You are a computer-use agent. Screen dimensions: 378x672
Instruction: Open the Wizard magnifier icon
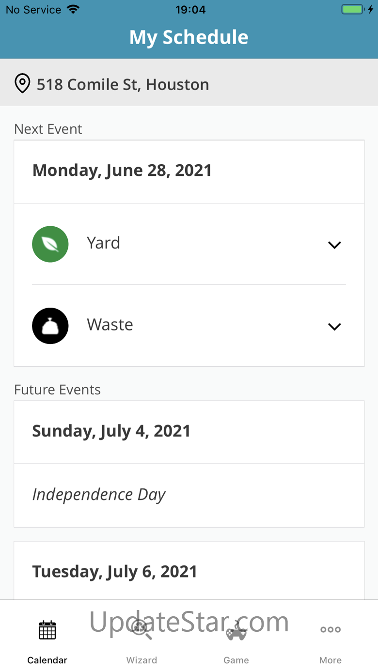[x=142, y=630]
